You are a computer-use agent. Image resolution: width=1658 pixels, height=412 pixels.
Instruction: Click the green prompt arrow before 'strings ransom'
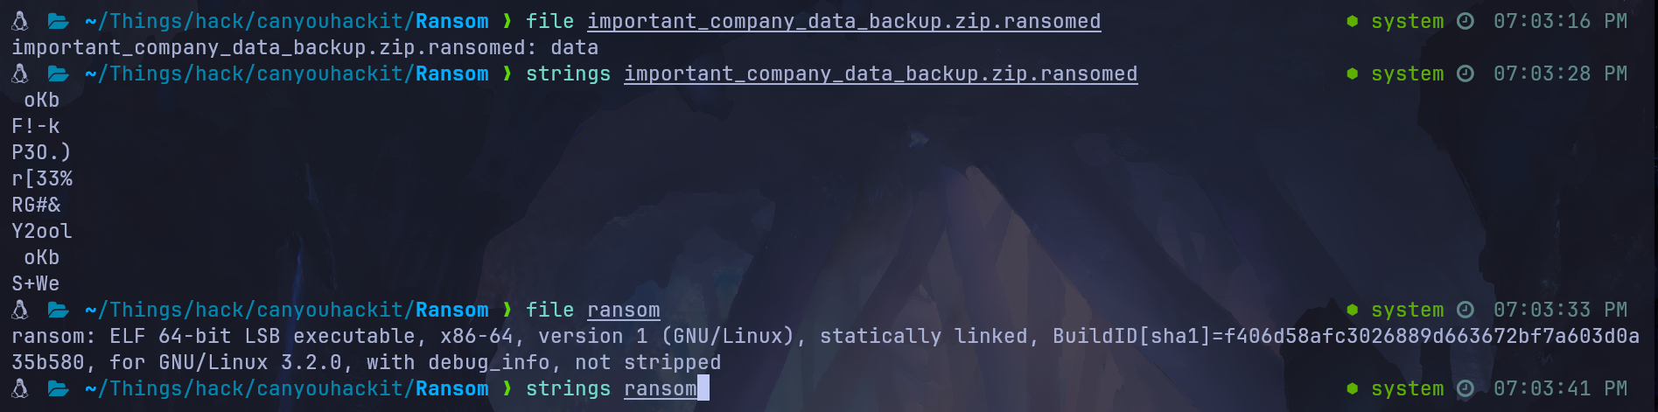tap(507, 388)
